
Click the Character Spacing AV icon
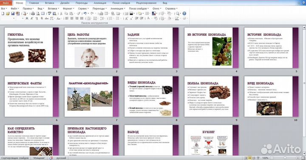pos(52,18)
